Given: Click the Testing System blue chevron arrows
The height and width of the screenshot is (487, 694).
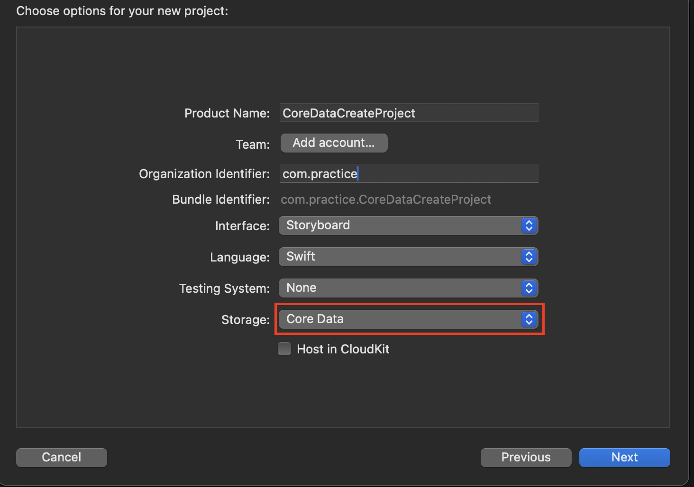Looking at the screenshot, I should (529, 288).
